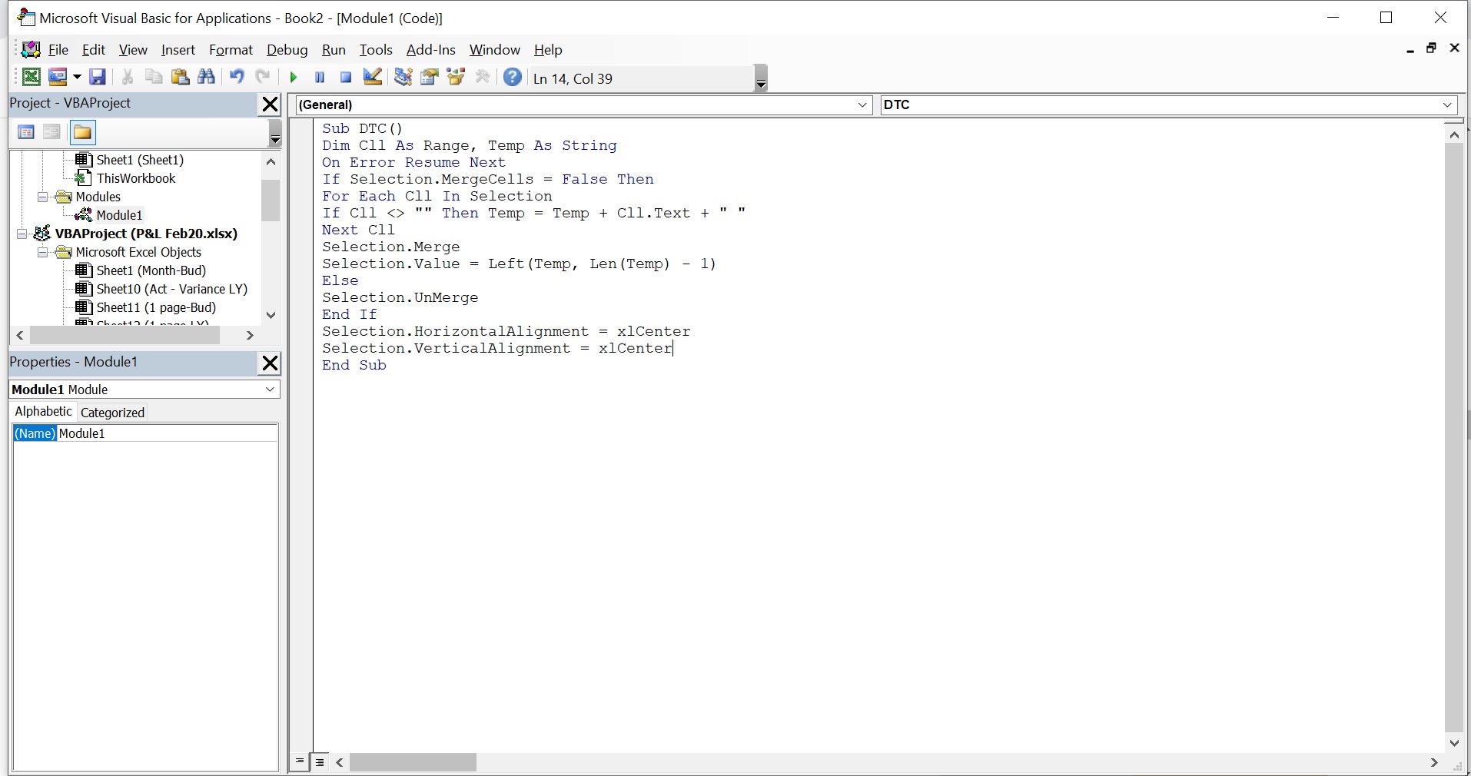
Task: Click View Object icon in Project pane
Action: pos(51,132)
